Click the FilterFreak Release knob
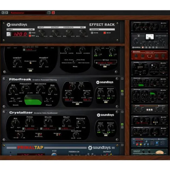 pos(87,94)
